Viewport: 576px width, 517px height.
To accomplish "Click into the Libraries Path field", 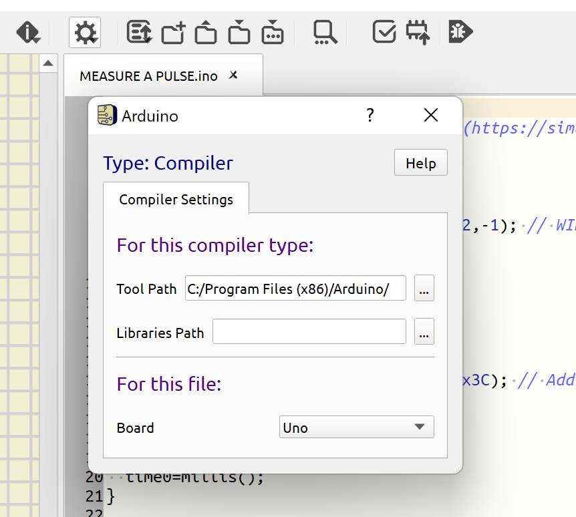I will (309, 332).
